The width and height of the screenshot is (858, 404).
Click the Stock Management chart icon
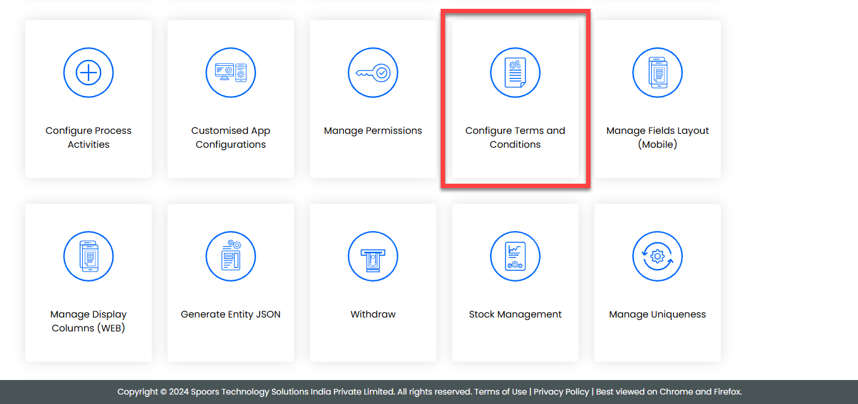(515, 256)
